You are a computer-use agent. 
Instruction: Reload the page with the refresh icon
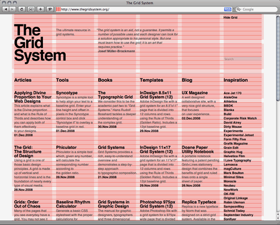click(x=22, y=9)
